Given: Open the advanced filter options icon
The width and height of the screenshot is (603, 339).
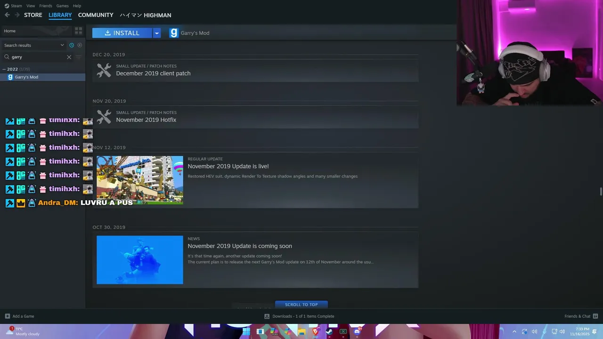Looking at the screenshot, I should [x=79, y=57].
